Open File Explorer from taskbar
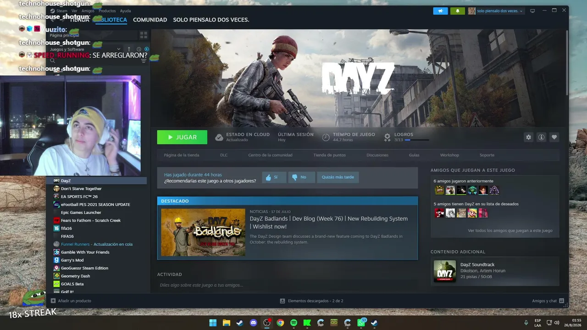 click(x=227, y=323)
